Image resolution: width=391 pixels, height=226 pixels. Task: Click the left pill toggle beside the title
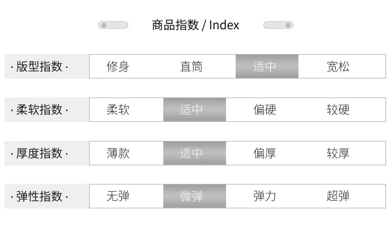(113, 25)
